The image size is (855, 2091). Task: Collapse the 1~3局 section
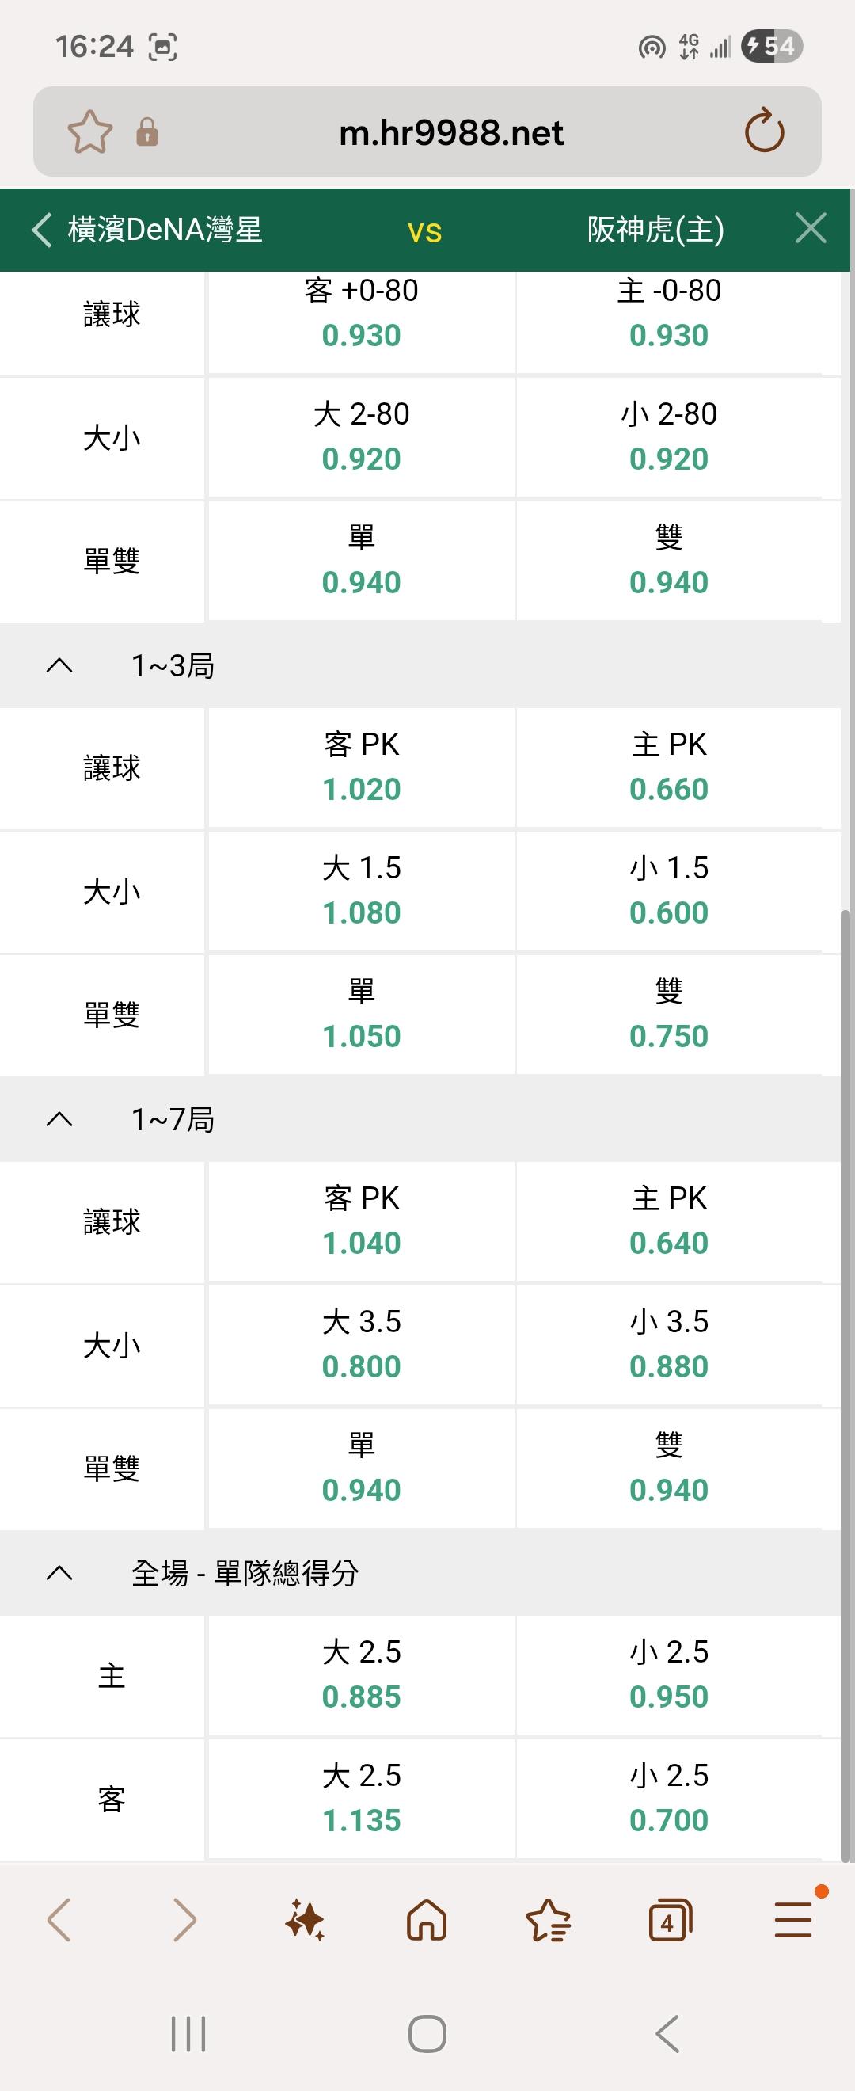[60, 666]
